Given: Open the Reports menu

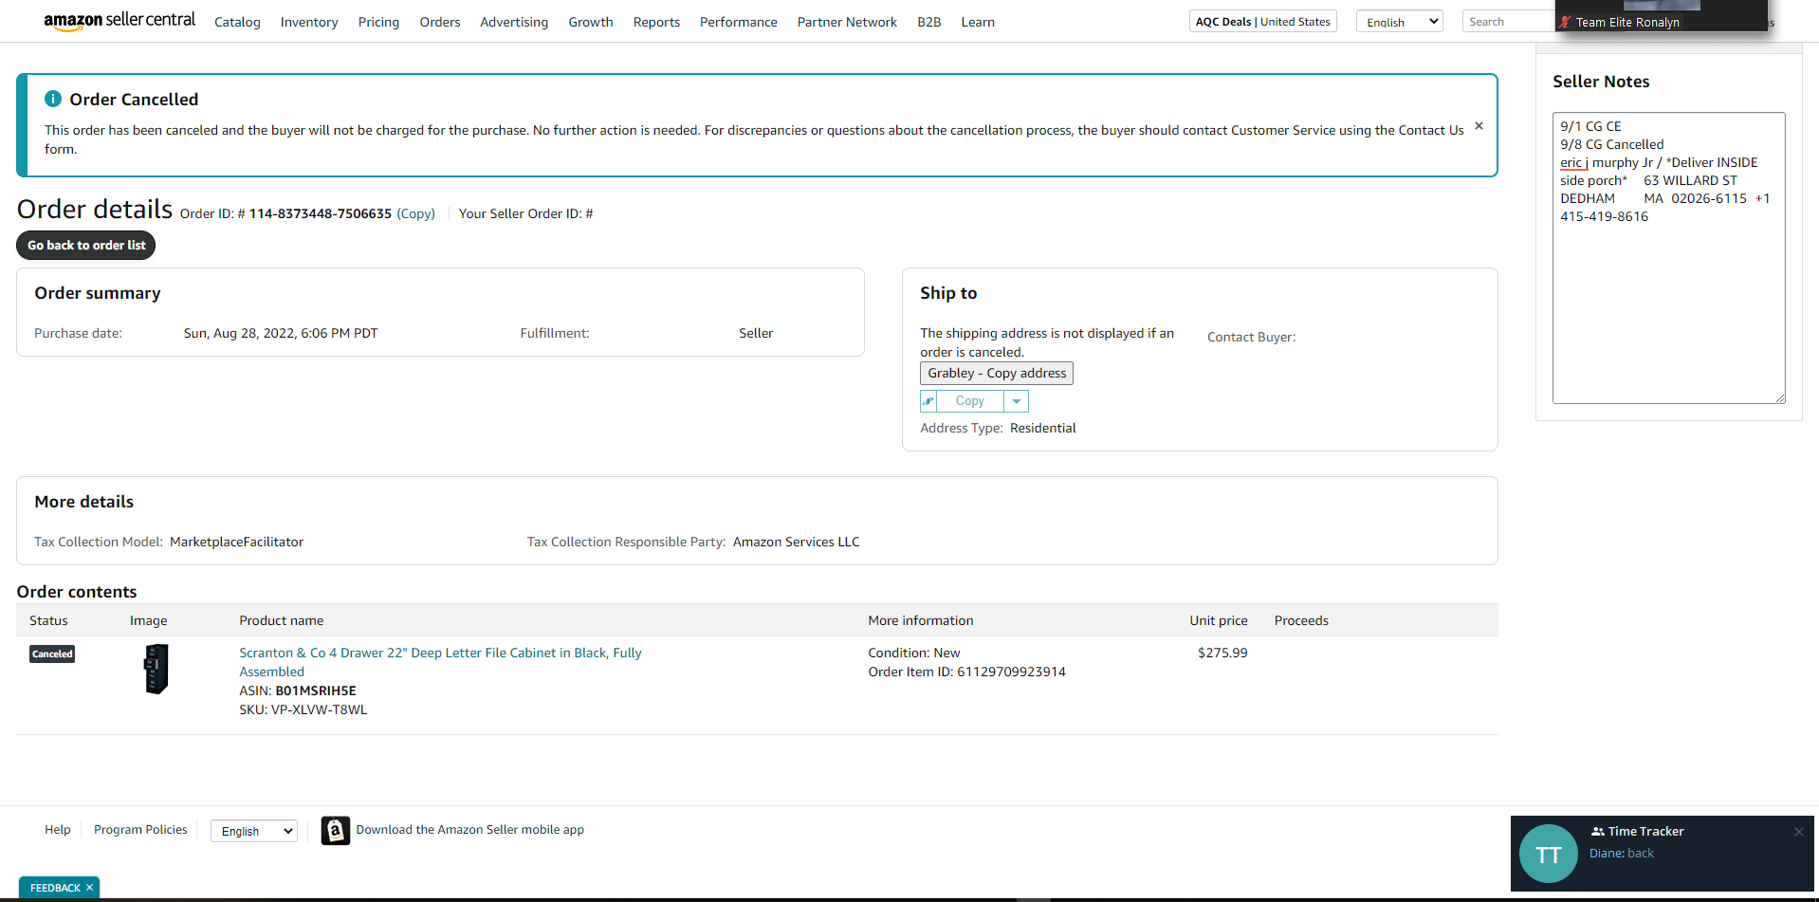Looking at the screenshot, I should coord(656,22).
